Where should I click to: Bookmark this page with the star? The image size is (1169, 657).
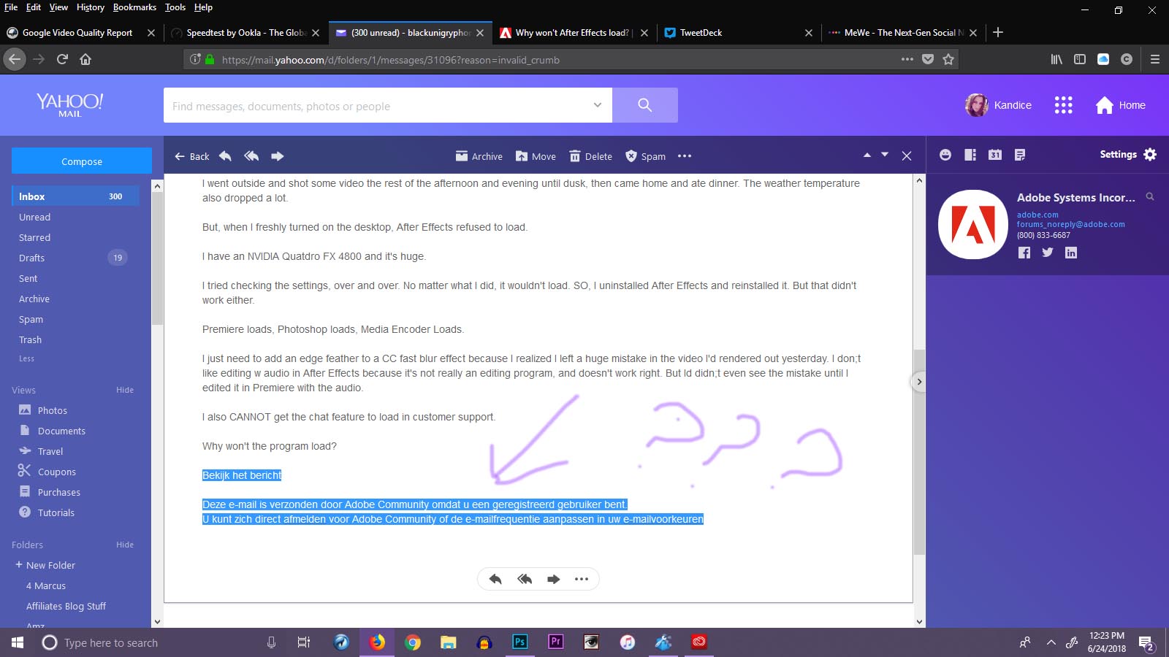point(948,60)
